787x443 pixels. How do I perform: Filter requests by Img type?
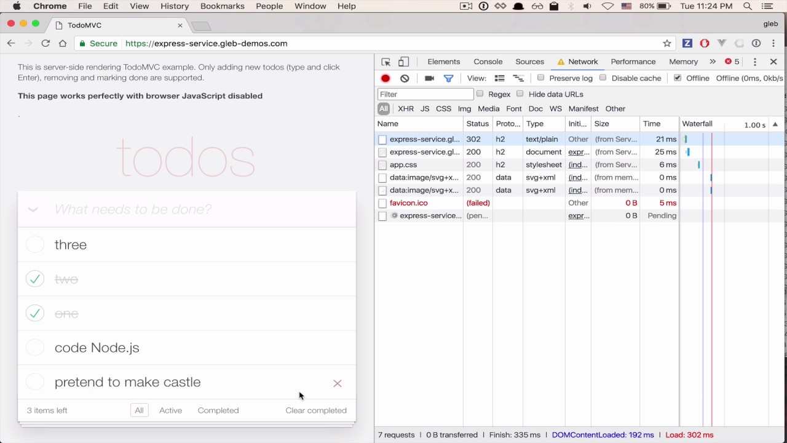pyautogui.click(x=464, y=109)
